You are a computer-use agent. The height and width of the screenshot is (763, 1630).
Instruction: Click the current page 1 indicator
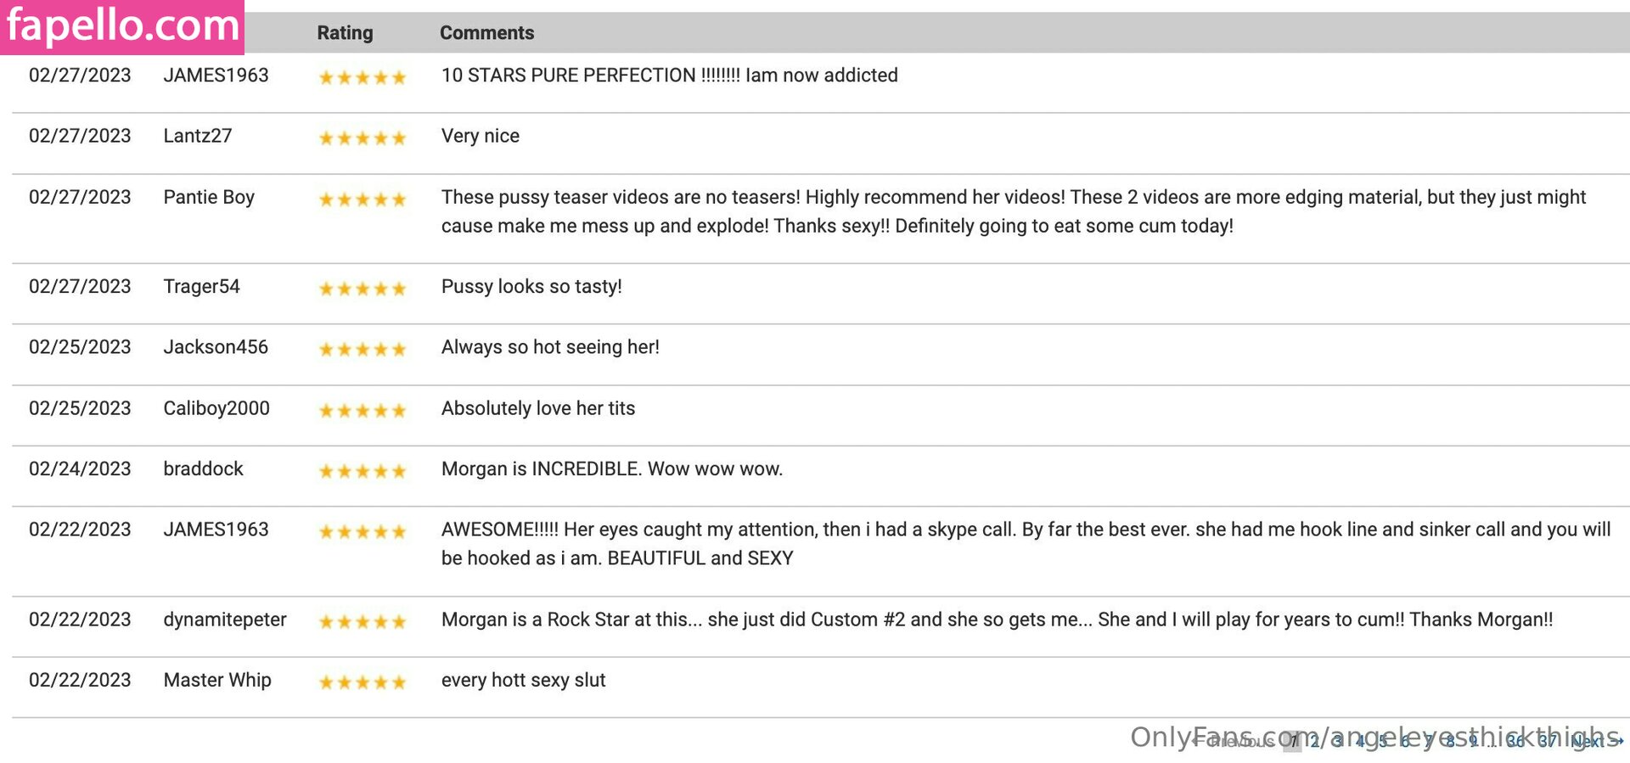(1292, 741)
